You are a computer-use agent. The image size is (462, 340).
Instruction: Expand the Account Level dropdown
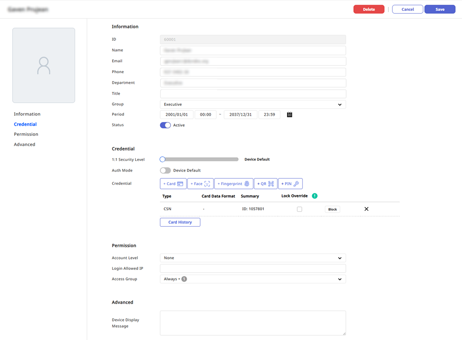[x=253, y=258]
